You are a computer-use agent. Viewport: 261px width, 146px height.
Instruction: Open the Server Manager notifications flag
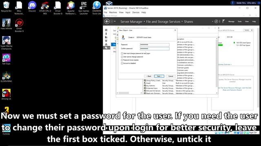(x=223, y=21)
